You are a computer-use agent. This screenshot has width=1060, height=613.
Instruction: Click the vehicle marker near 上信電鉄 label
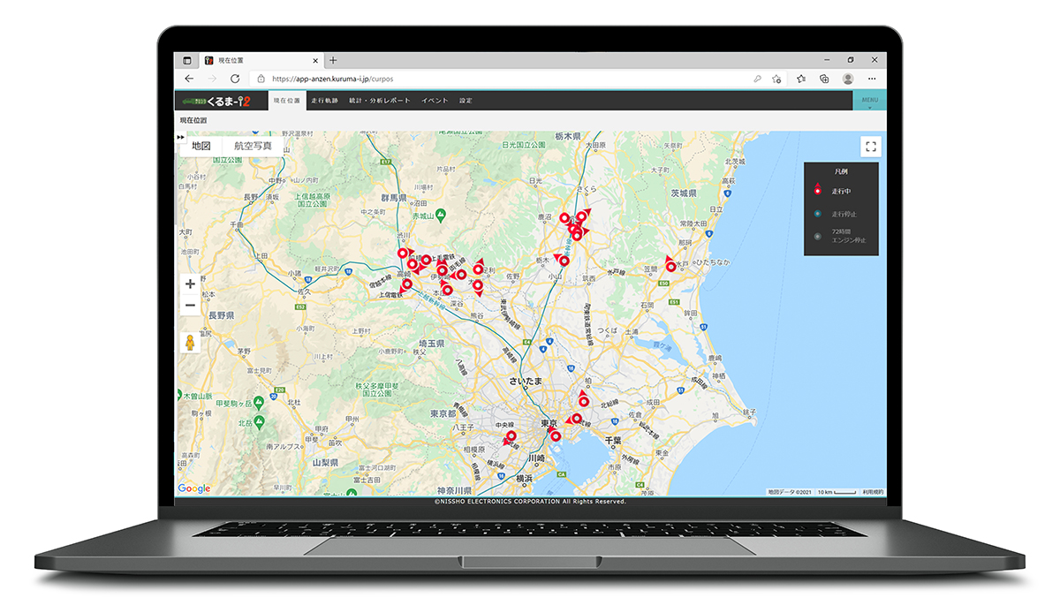[406, 284]
